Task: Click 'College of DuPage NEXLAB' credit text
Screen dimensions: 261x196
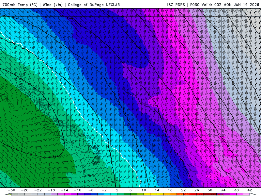Action: [94, 5]
